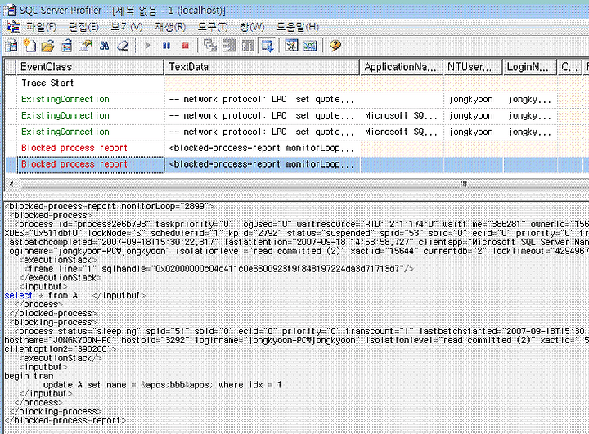Click the ApplicationNa... column header
This screenshot has width=589, height=434.
pos(401,67)
